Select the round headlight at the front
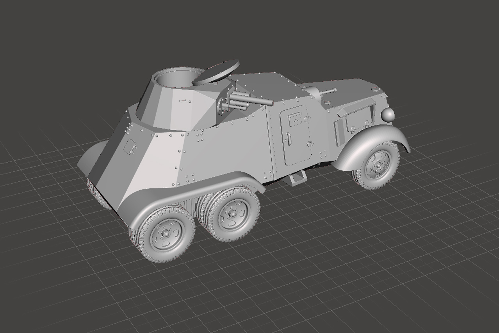The height and width of the screenshot is (333, 499). pyautogui.click(x=387, y=114)
